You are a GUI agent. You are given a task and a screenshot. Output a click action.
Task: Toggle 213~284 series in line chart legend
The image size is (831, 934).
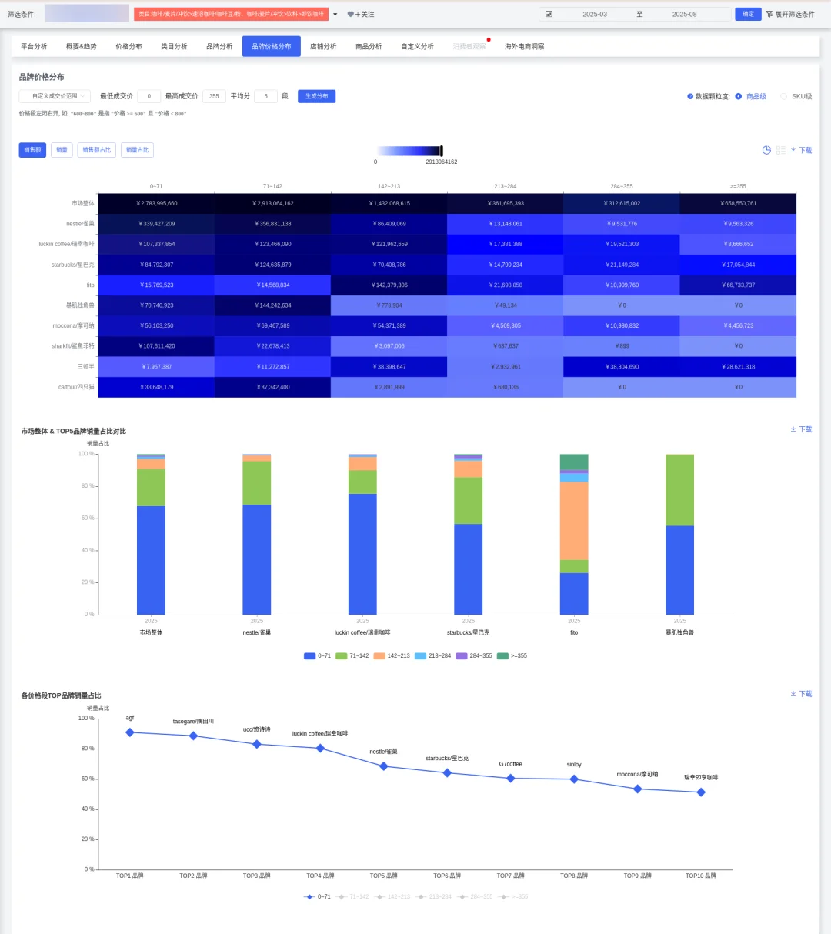coord(435,897)
